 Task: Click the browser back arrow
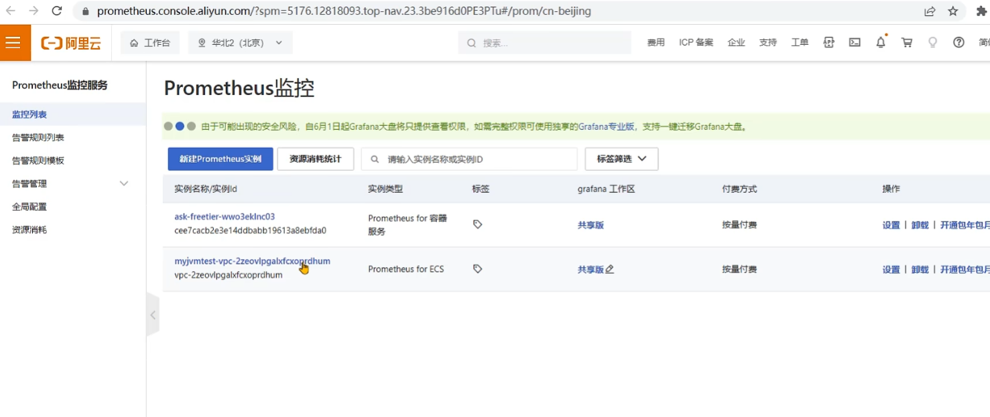click(x=11, y=11)
